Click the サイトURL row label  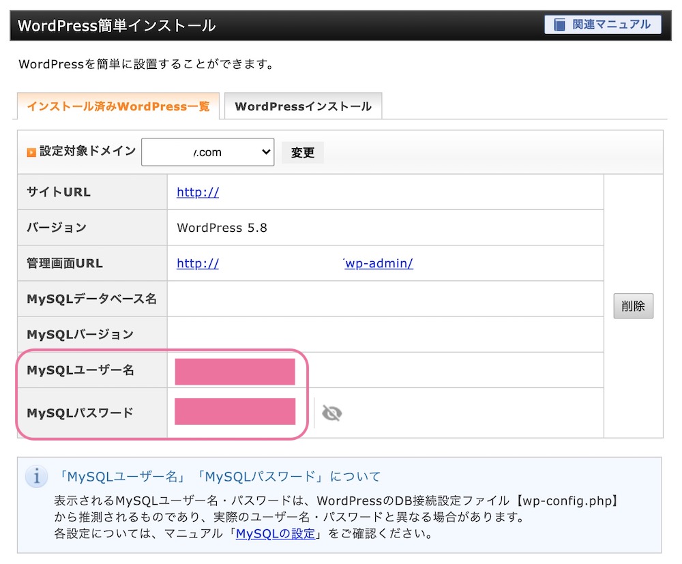click(x=59, y=192)
